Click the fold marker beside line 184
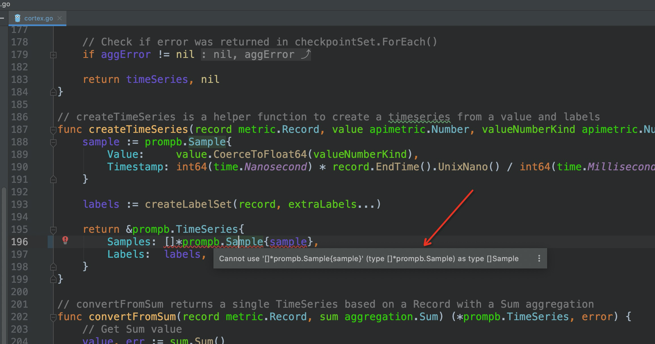 click(x=53, y=92)
